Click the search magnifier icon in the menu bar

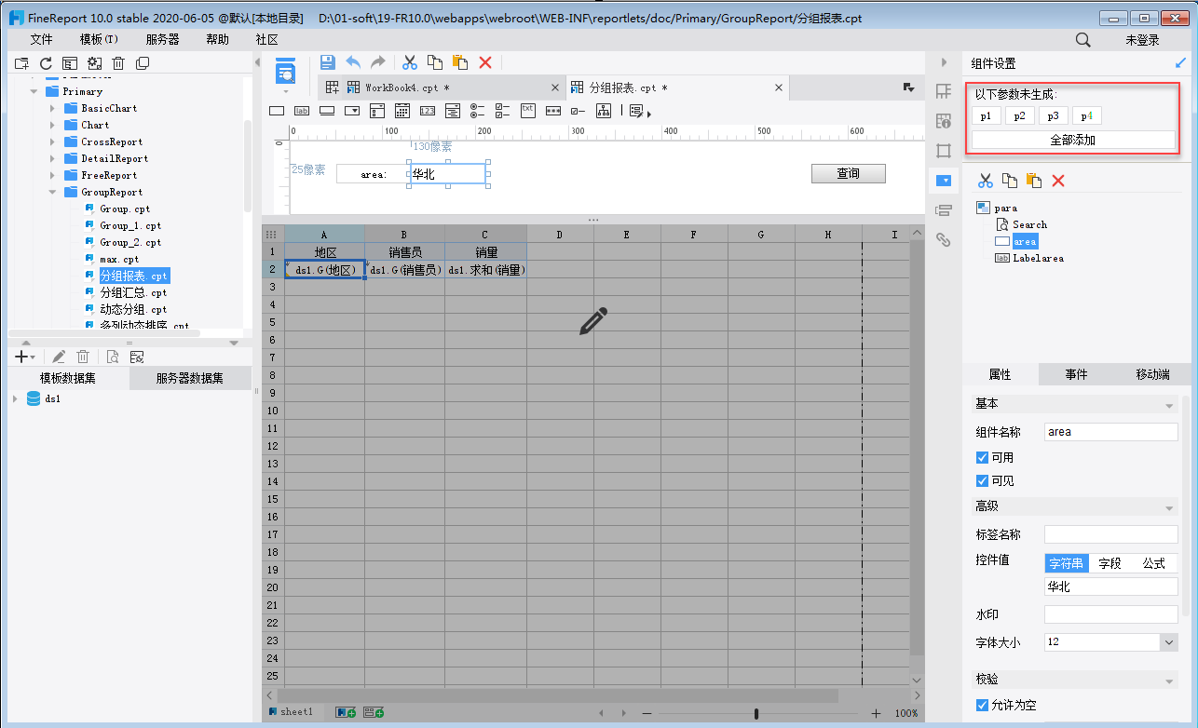click(x=1083, y=39)
